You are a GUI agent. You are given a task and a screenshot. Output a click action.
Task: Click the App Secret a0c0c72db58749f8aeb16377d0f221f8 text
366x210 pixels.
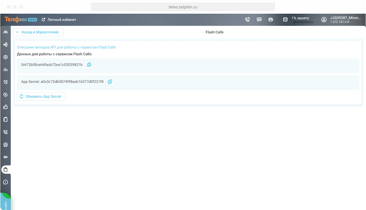pos(62,82)
